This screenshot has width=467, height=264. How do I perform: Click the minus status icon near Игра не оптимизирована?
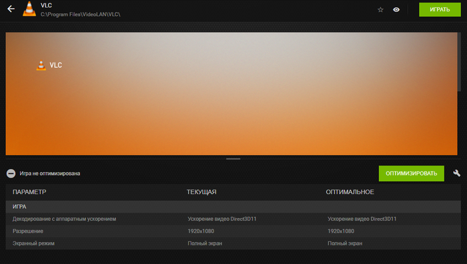click(x=11, y=174)
